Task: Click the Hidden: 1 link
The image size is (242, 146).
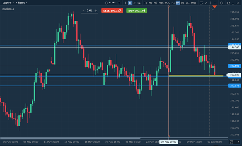Action: [8, 9]
